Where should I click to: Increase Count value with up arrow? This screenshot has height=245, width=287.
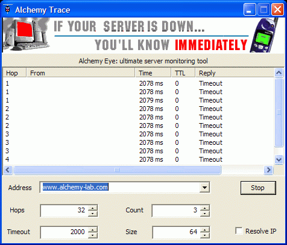pyautogui.click(x=205, y=208)
